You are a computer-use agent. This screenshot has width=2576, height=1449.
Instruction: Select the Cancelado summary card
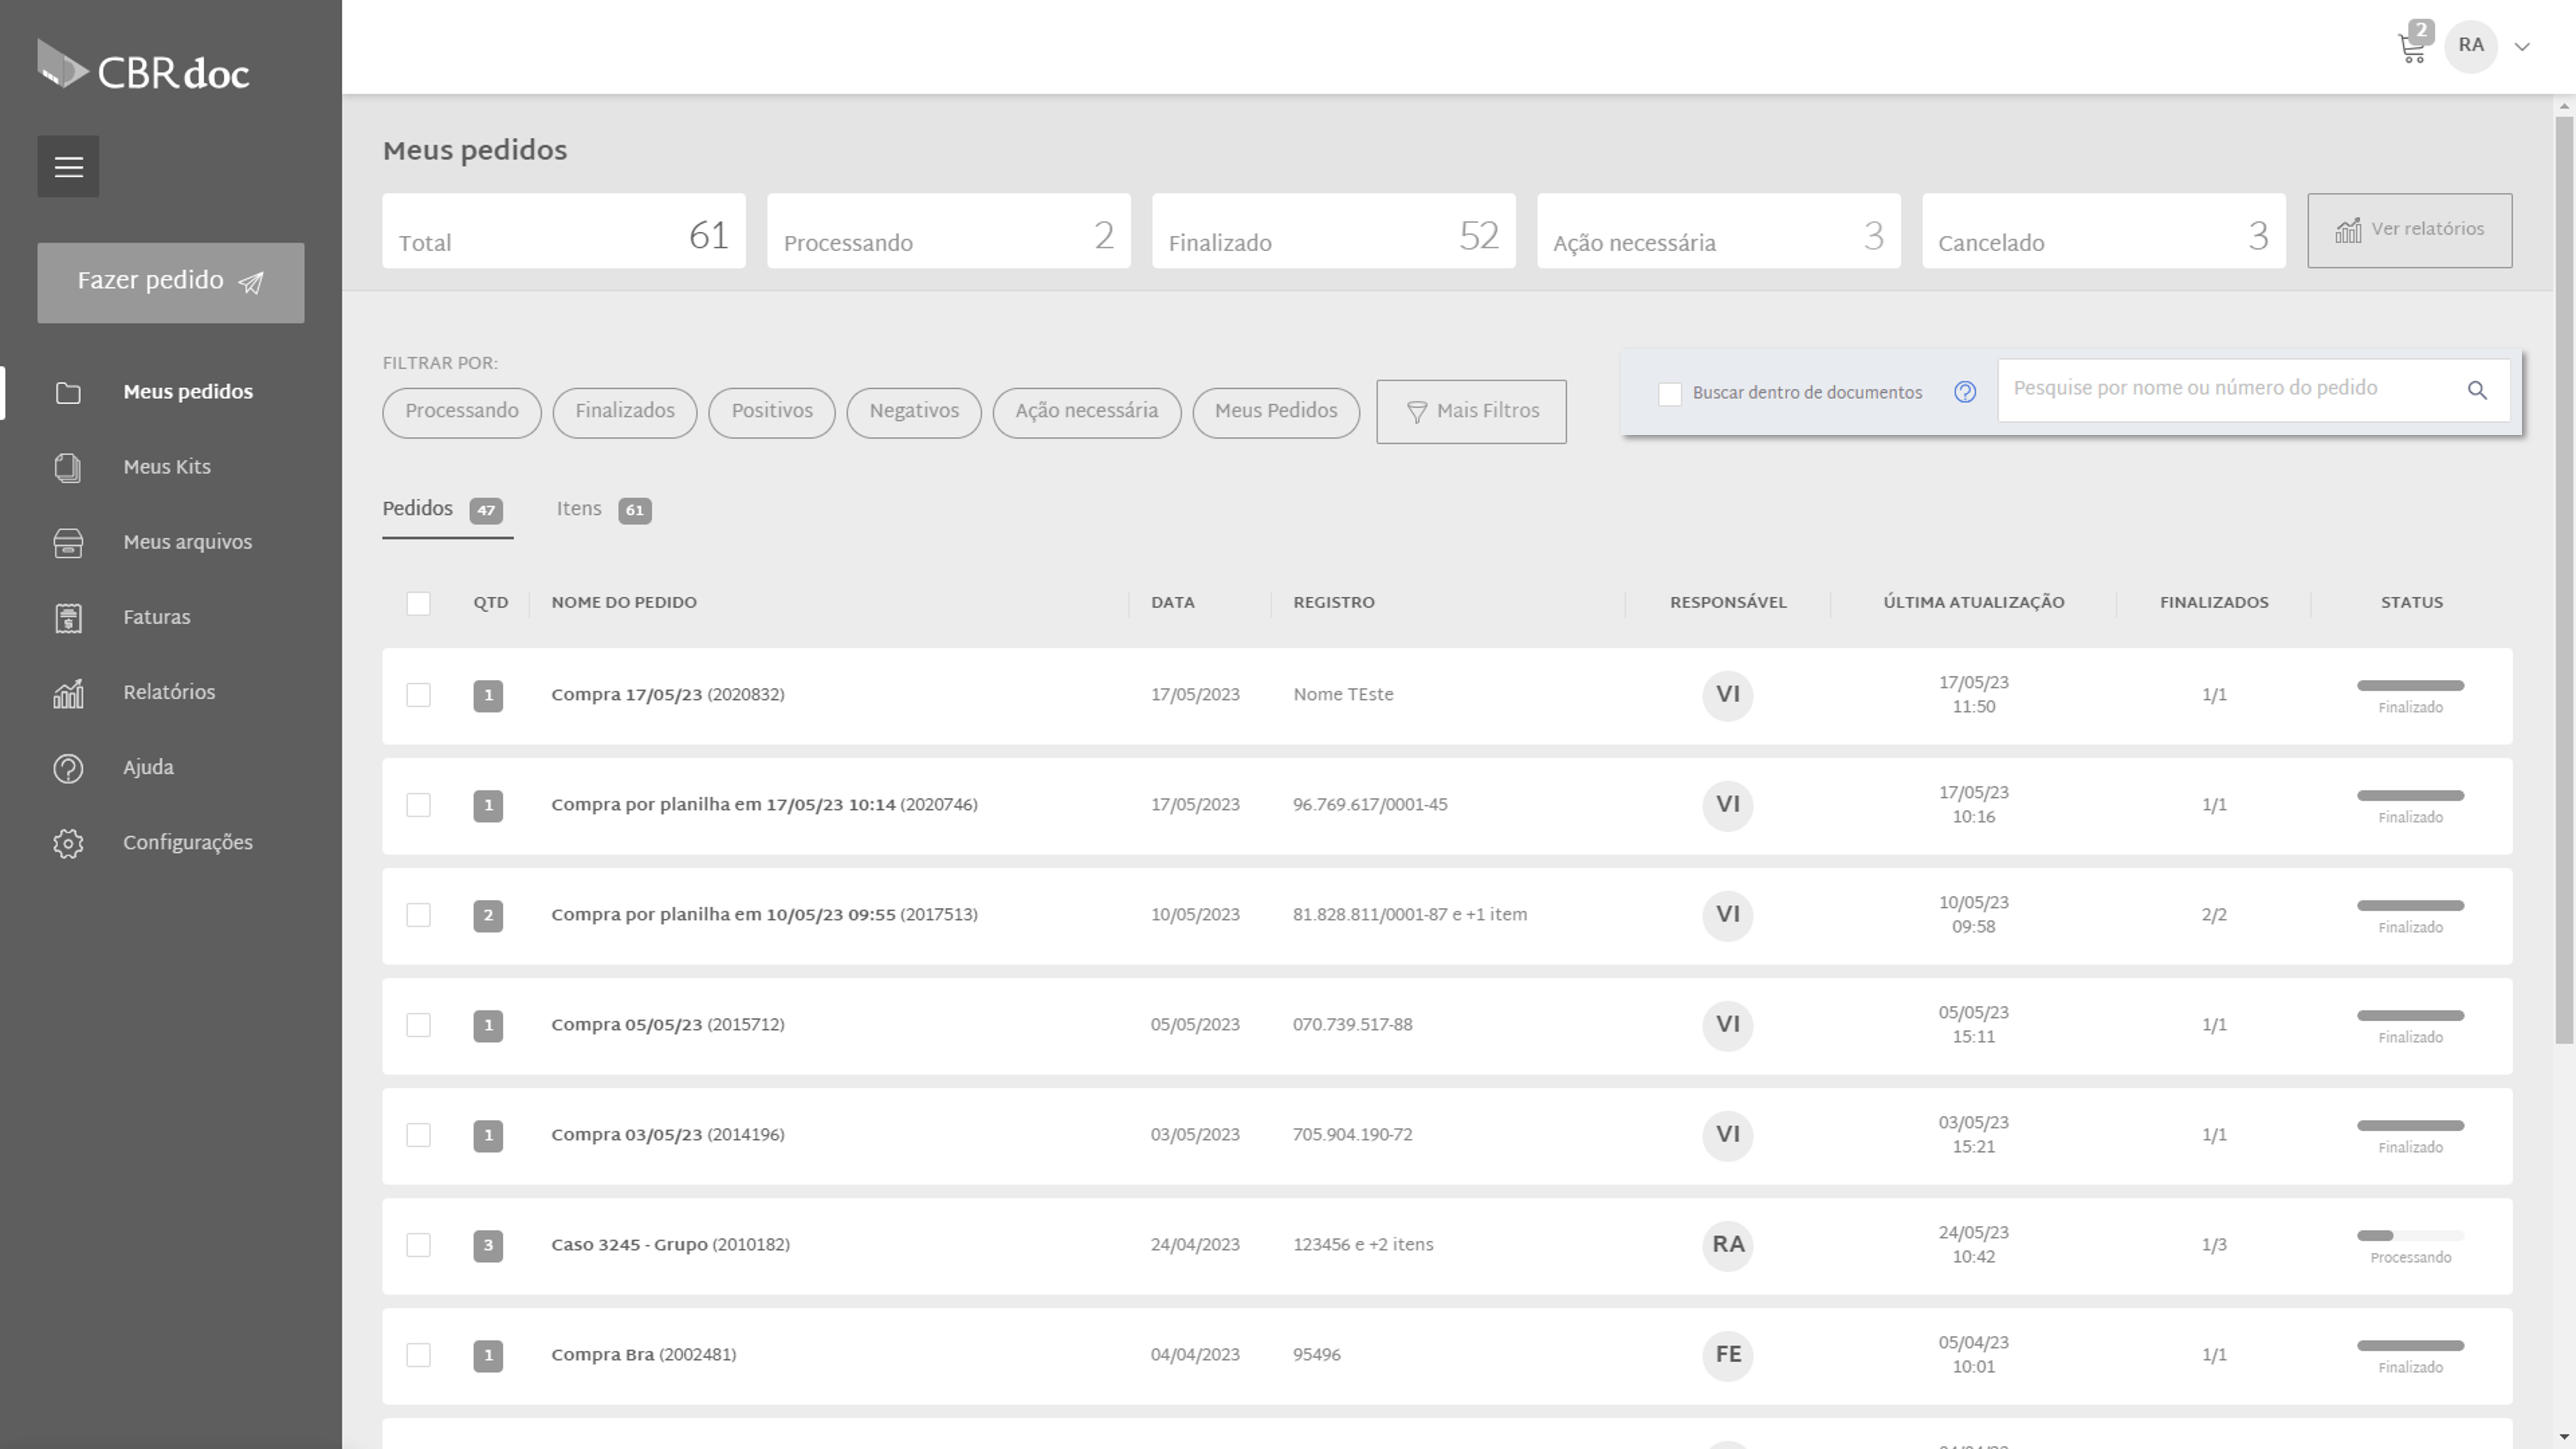[2104, 231]
